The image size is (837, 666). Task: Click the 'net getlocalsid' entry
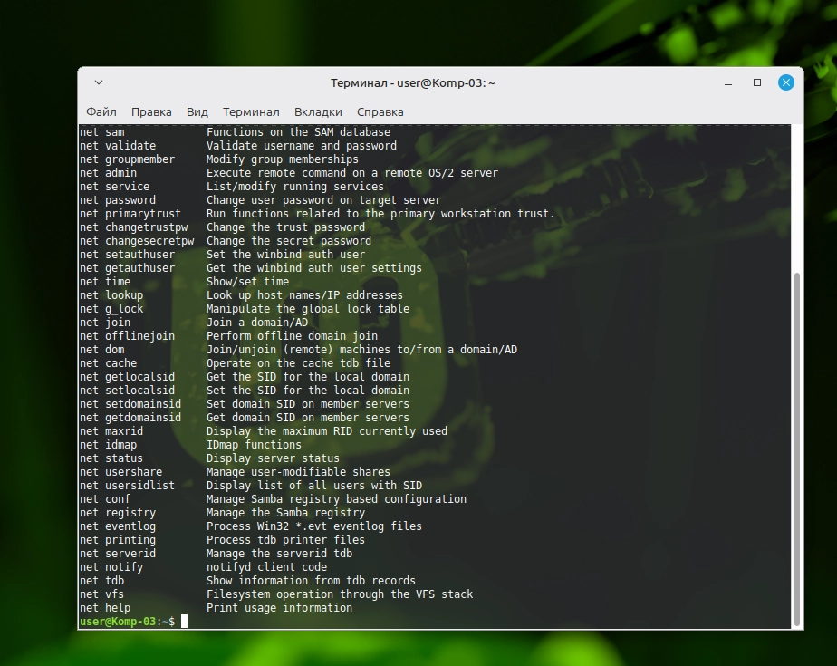(x=127, y=377)
